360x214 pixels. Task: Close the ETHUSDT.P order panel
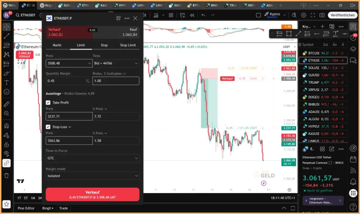(x=135, y=18)
